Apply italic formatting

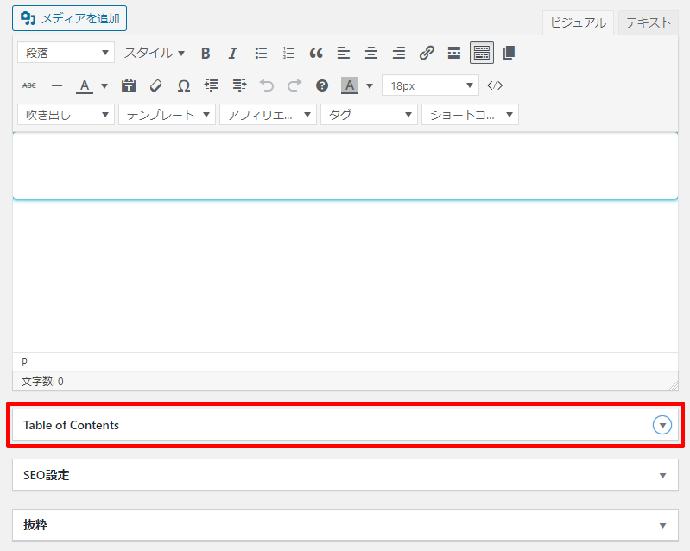pos(233,54)
